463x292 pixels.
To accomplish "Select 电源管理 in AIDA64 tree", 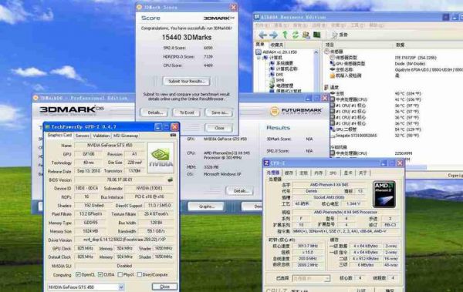I will coord(284,86).
